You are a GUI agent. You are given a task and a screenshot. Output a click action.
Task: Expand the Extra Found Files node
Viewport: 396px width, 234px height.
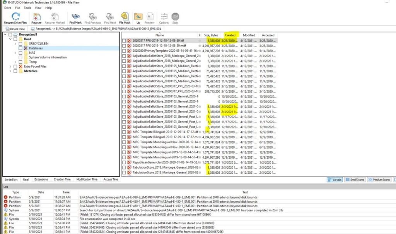click(10, 67)
